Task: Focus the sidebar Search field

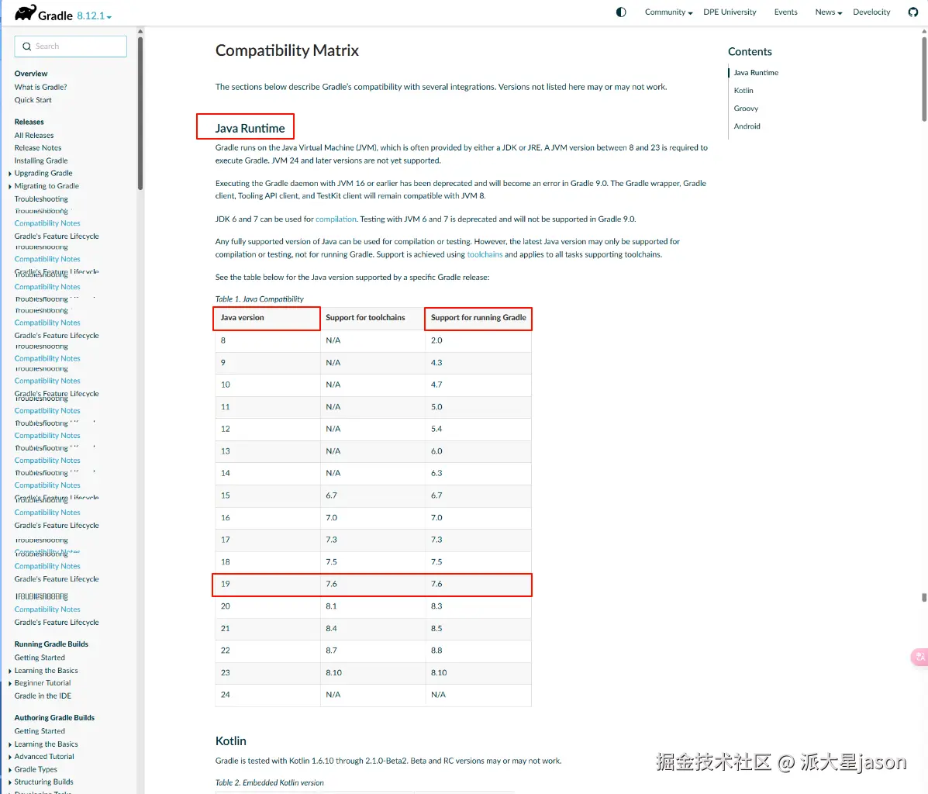Action: (71, 47)
